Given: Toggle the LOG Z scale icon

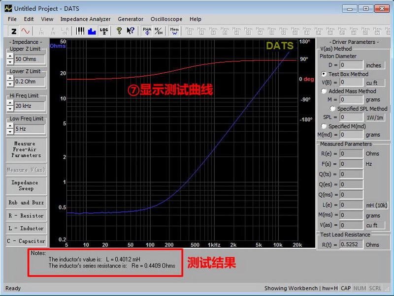Looking at the screenshot, I should coord(104,31).
